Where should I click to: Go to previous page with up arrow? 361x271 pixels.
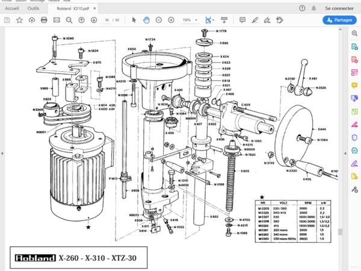[82, 20]
